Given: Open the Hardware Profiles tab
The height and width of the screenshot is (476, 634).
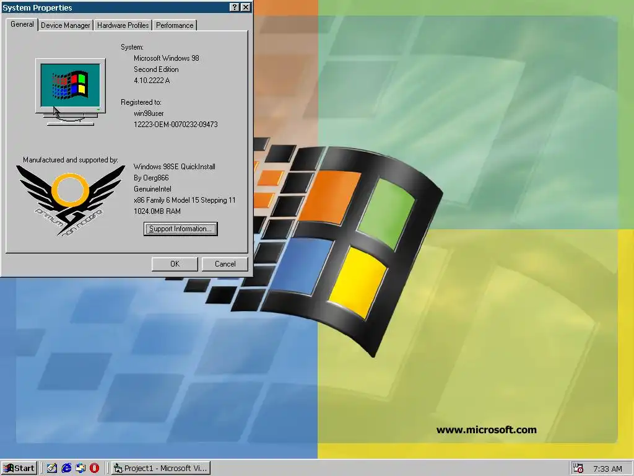Looking at the screenshot, I should (123, 25).
